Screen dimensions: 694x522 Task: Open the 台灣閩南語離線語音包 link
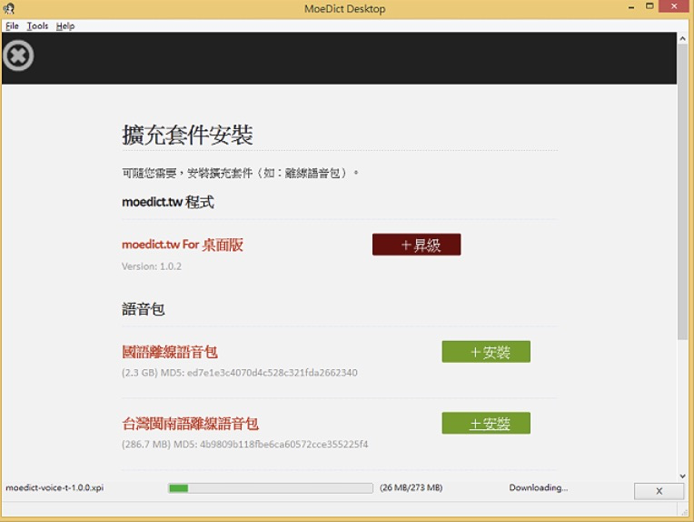[191, 424]
